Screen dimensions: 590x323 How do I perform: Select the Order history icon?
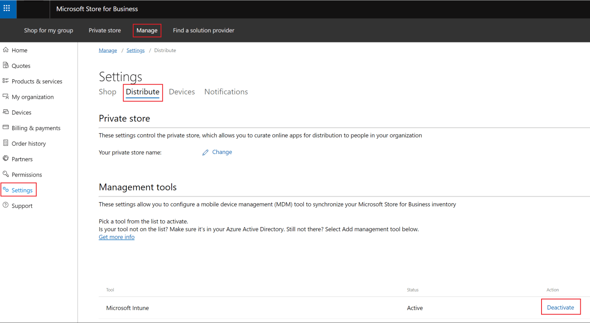tap(6, 143)
